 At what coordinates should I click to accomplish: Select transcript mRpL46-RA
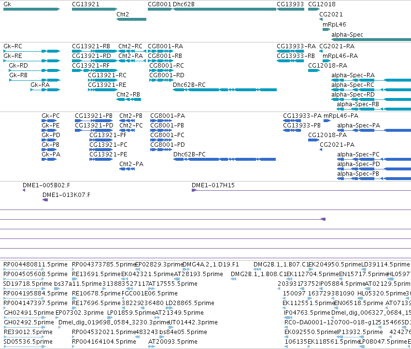click(x=340, y=56)
